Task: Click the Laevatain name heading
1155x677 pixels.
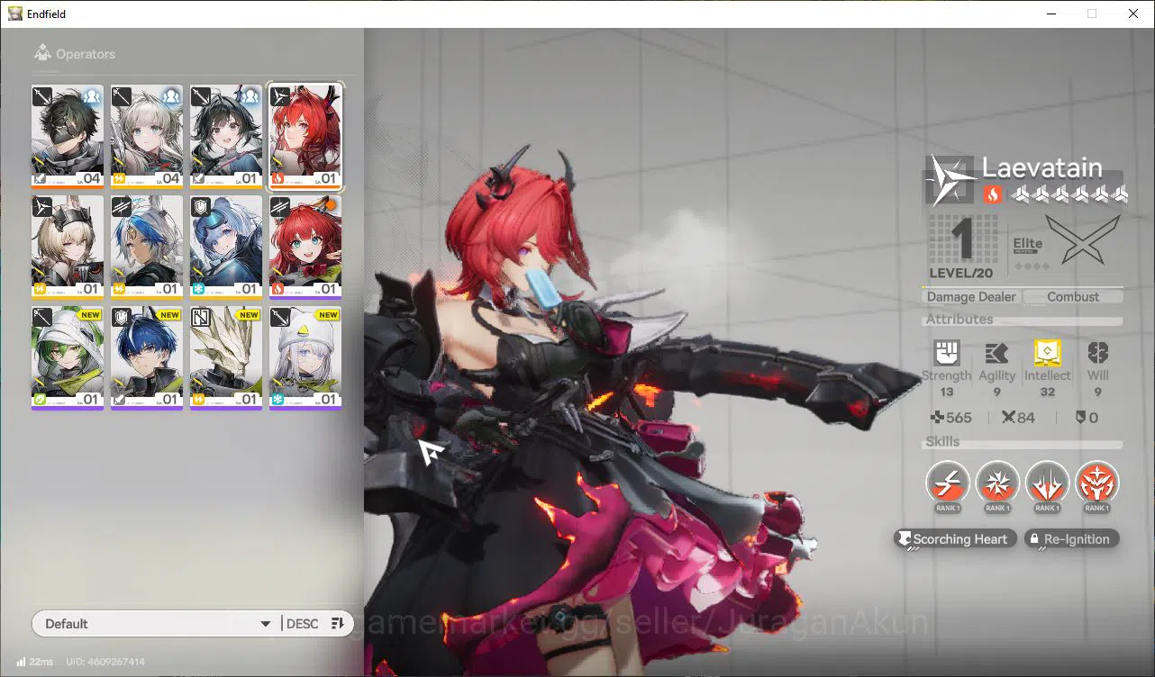Action: [1042, 167]
